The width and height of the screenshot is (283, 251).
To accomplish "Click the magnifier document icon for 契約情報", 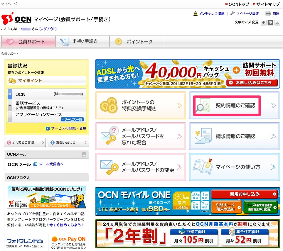I will (x=203, y=106).
